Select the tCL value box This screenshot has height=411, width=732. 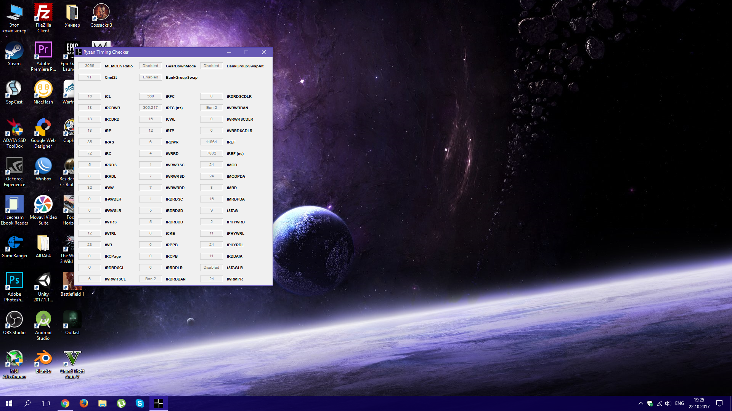(x=90, y=96)
